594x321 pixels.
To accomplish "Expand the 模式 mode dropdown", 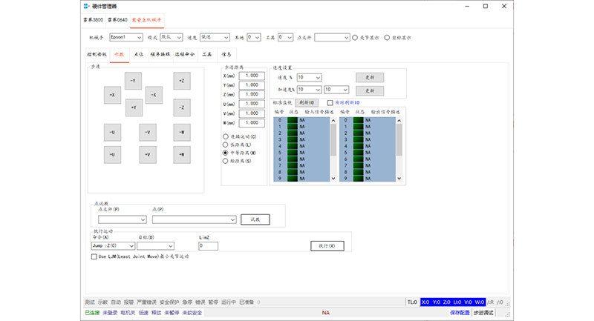I will click(172, 37).
